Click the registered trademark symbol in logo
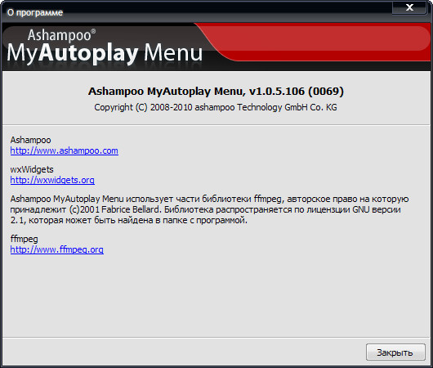Image resolution: width=433 pixels, height=368 pixels. [x=93, y=31]
